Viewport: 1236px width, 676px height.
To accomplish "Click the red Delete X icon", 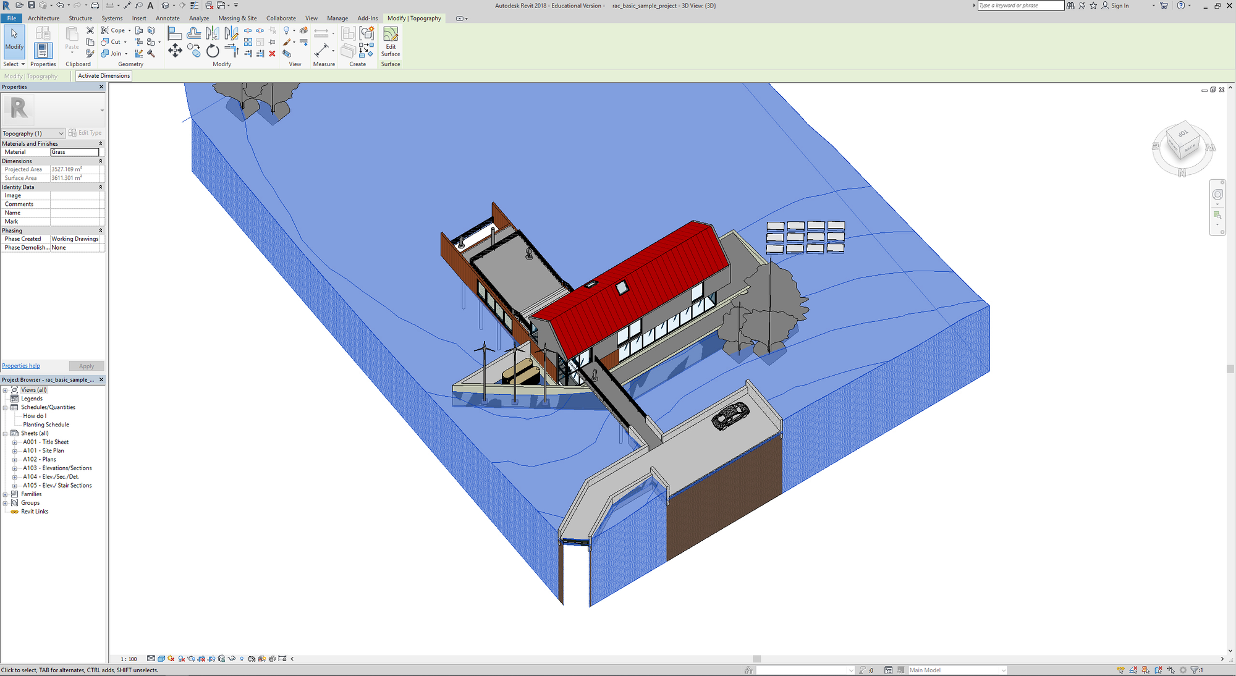I will tap(272, 54).
